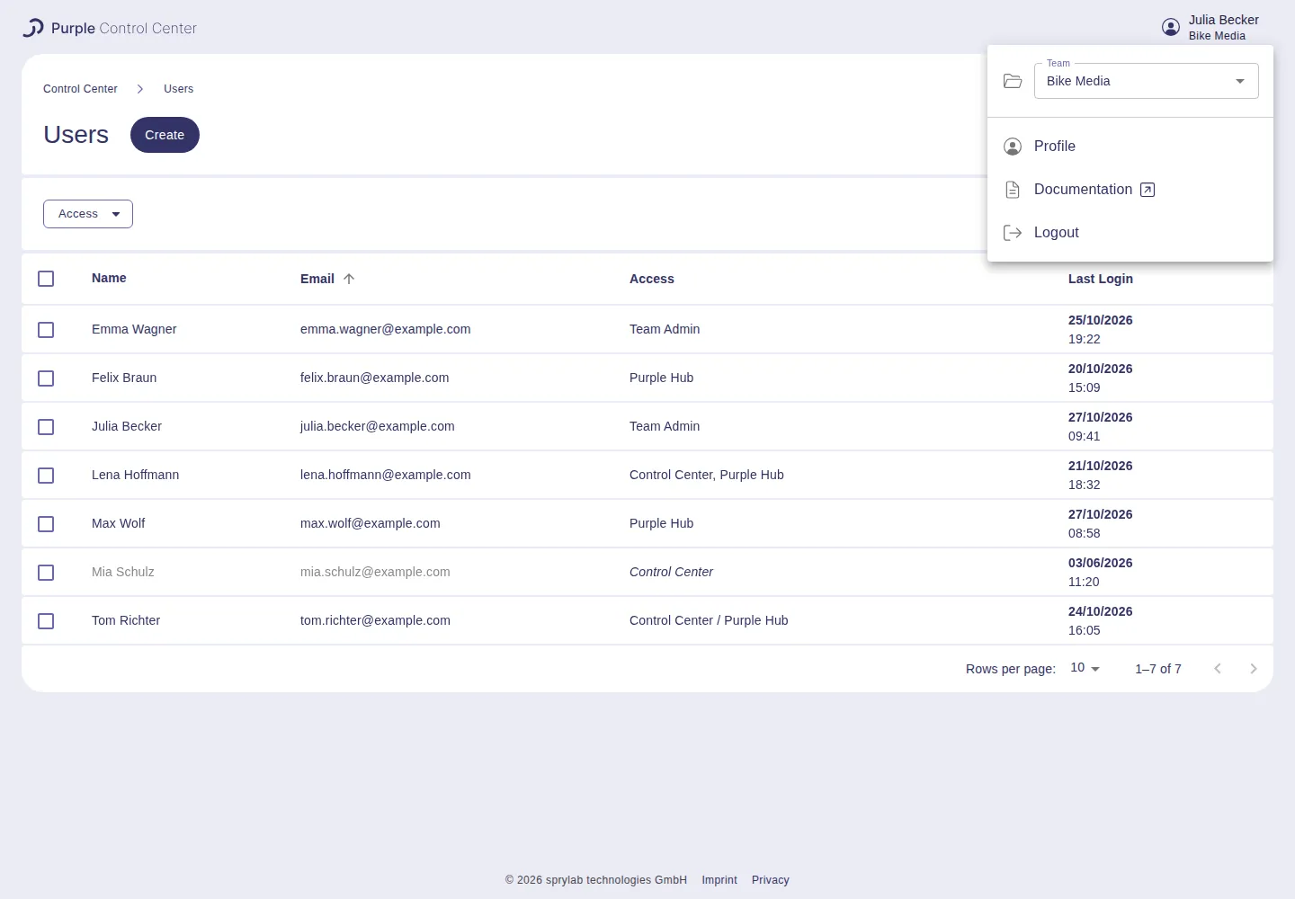
Task: Check the Julia Becker row checkbox
Action: coord(46,427)
